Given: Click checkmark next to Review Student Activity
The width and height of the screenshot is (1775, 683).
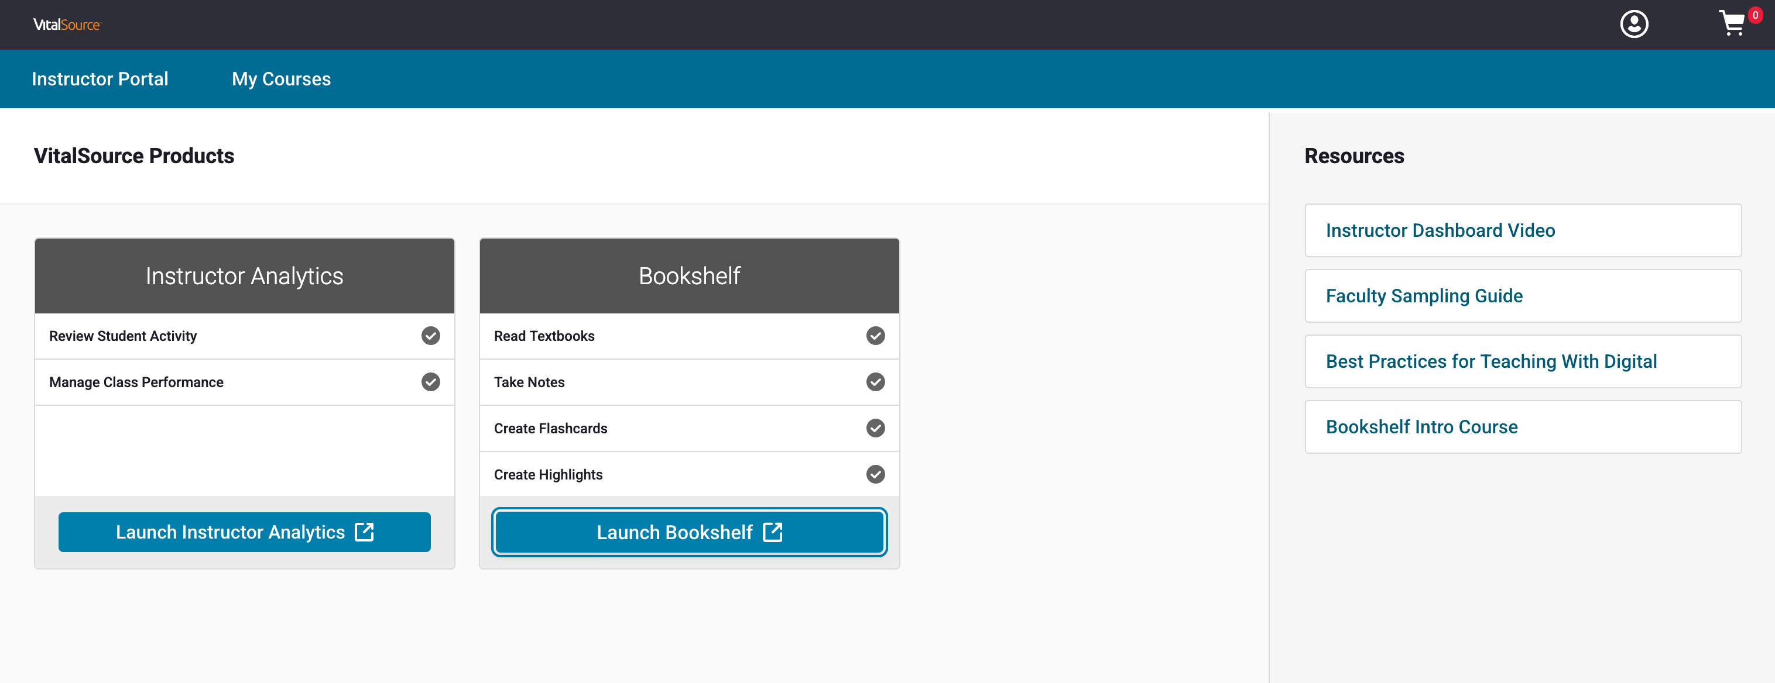Looking at the screenshot, I should pos(431,336).
